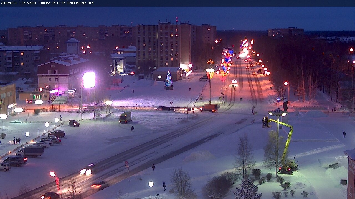This screenshot has width=355, height=199.
Task: Select the 28.12.16 date stamp
Action: 58,3
